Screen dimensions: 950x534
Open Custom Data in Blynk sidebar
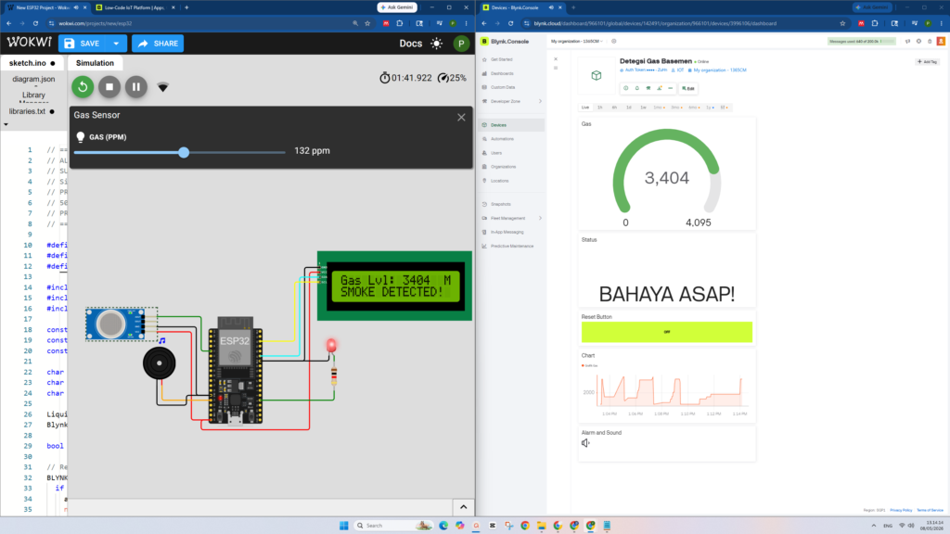pos(502,87)
